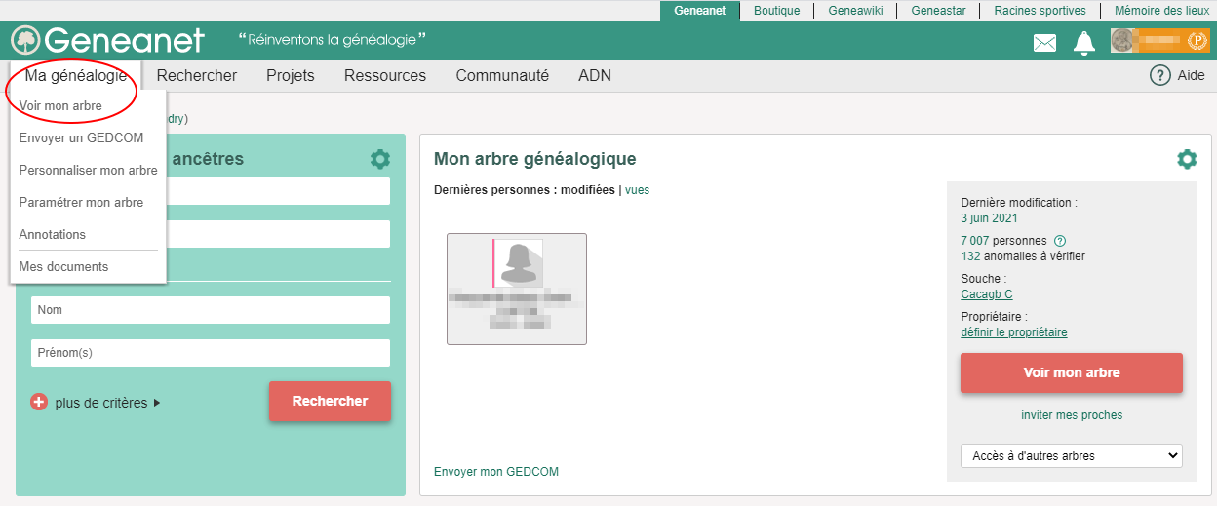The width and height of the screenshot is (1217, 506).
Task: Click the notifications bell icon
Action: coord(1084,42)
